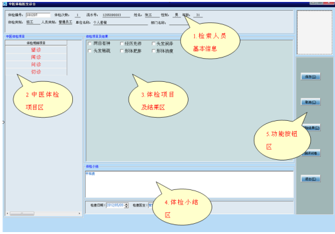The image size is (335, 234).
Task: Click the application icon in the title bar
Action: coord(4,4)
